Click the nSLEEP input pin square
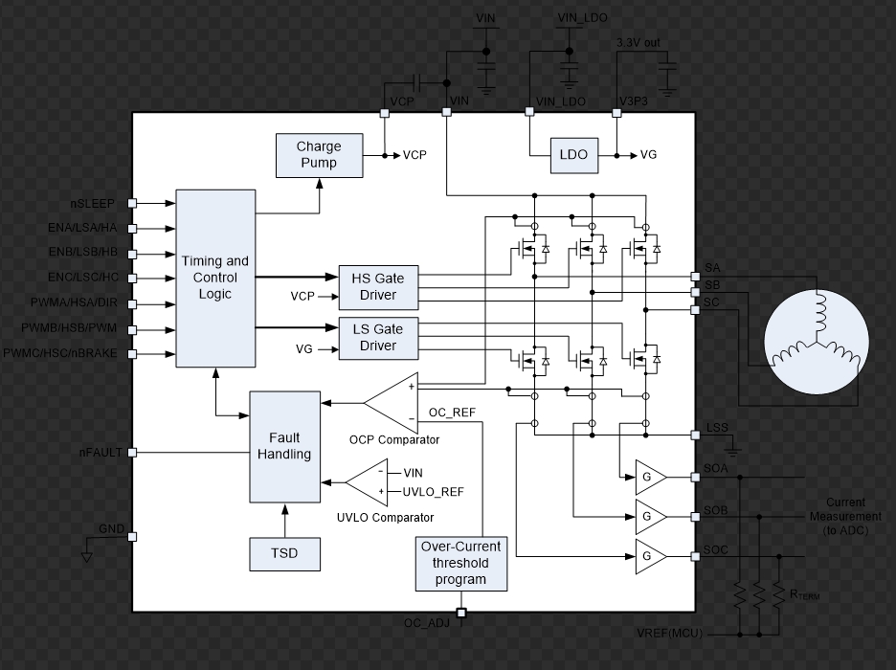896x670 pixels. tap(133, 203)
